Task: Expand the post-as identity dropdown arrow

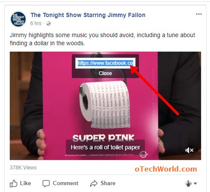Action: coord(195,183)
